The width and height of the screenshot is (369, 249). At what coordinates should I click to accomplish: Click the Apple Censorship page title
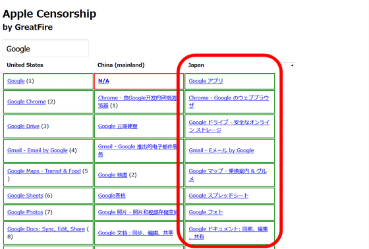coord(49,14)
